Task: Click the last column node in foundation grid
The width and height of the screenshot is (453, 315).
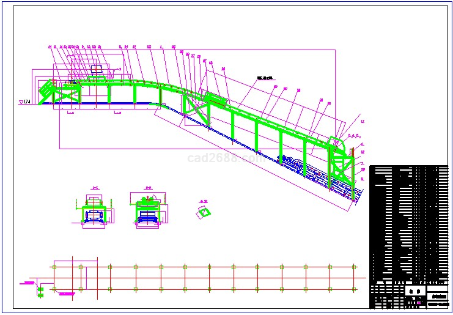Action: [353, 267]
